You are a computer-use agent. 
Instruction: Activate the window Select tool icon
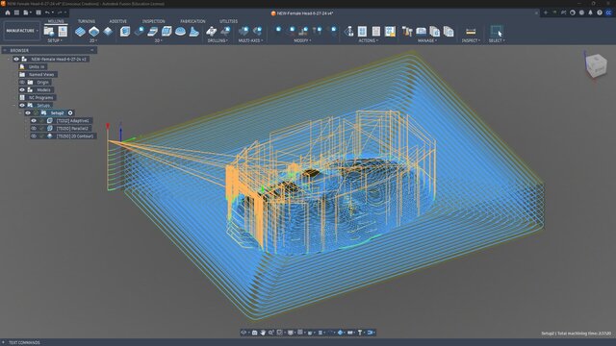coord(497,31)
